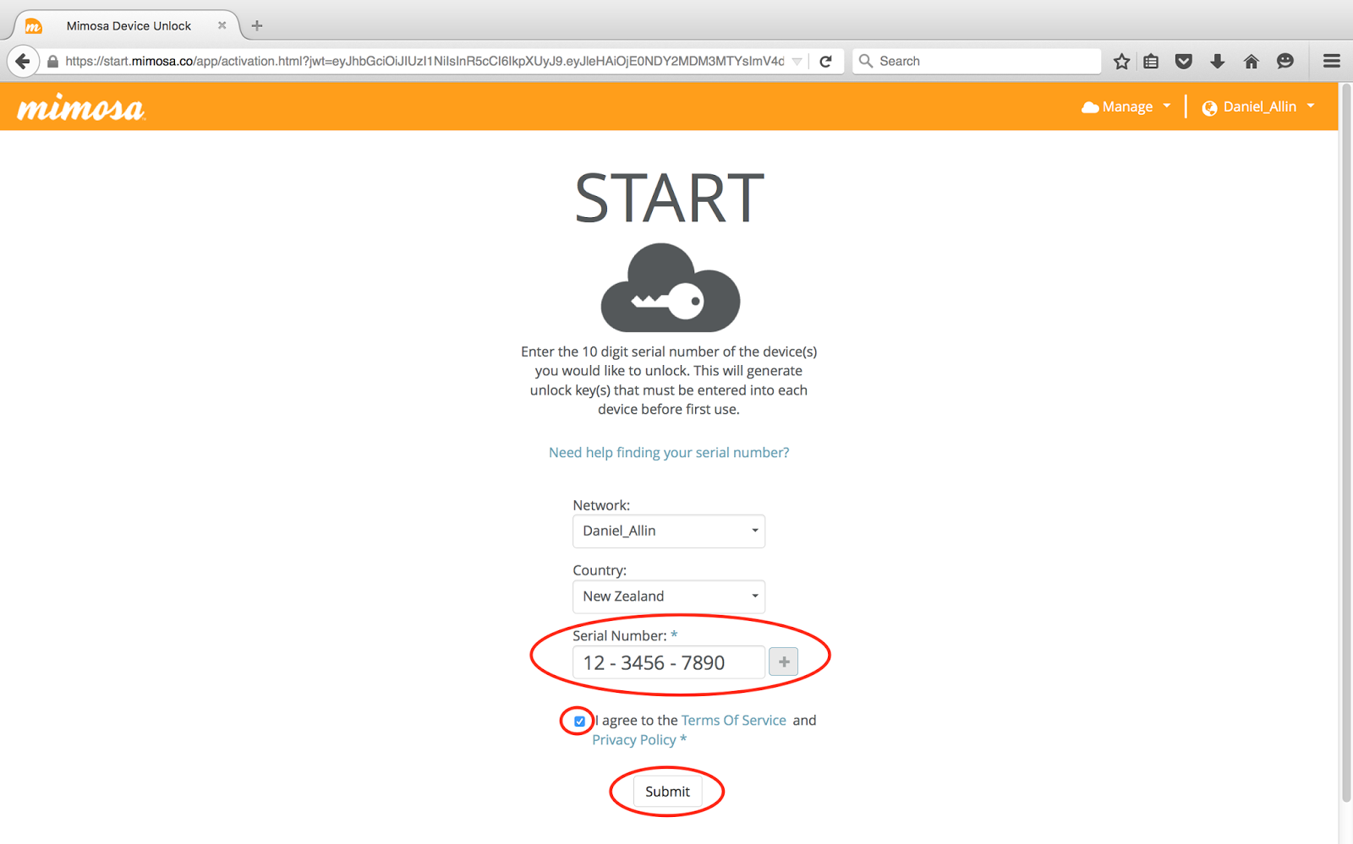
Task: Expand the Manage menu in header
Action: [x=1126, y=106]
